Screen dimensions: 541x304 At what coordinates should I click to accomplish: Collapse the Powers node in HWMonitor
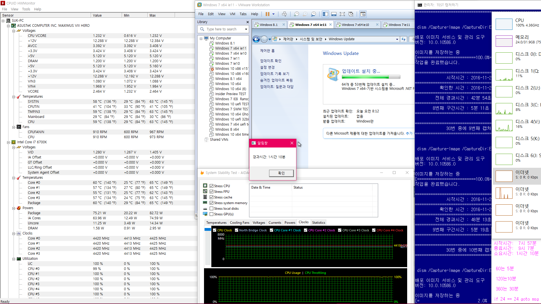coord(14,208)
